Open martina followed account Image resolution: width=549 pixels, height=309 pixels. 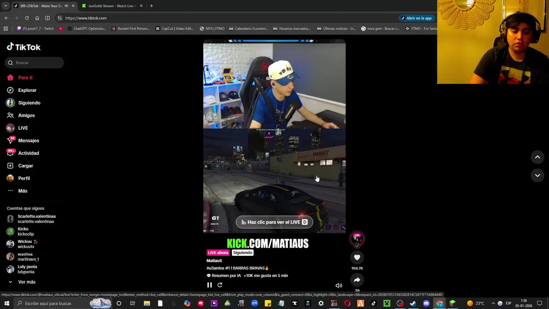tap(23, 257)
